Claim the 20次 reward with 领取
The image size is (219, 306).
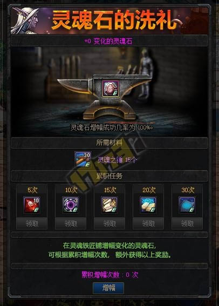pyautogui.click(x=148, y=223)
